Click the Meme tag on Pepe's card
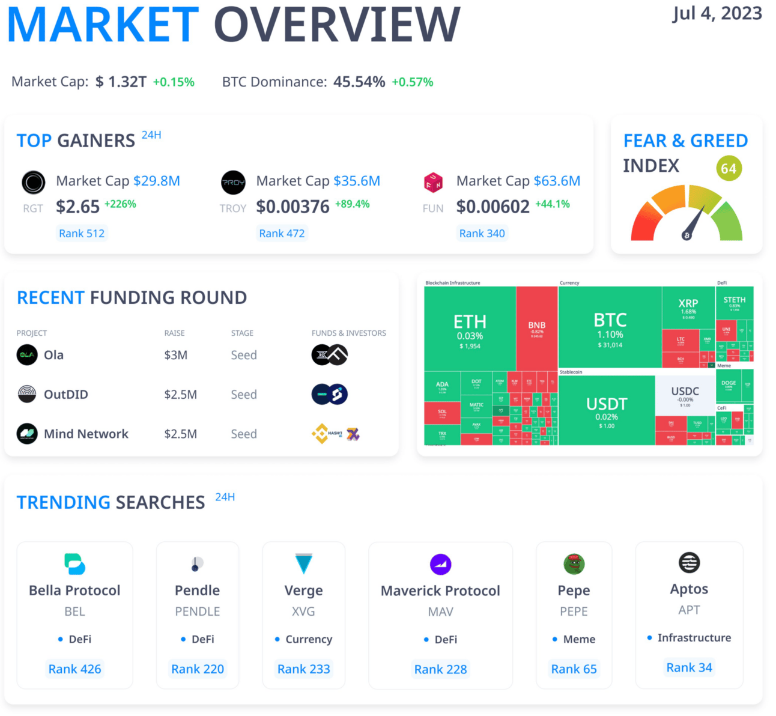Image resolution: width=776 pixels, height=716 pixels. tap(579, 639)
